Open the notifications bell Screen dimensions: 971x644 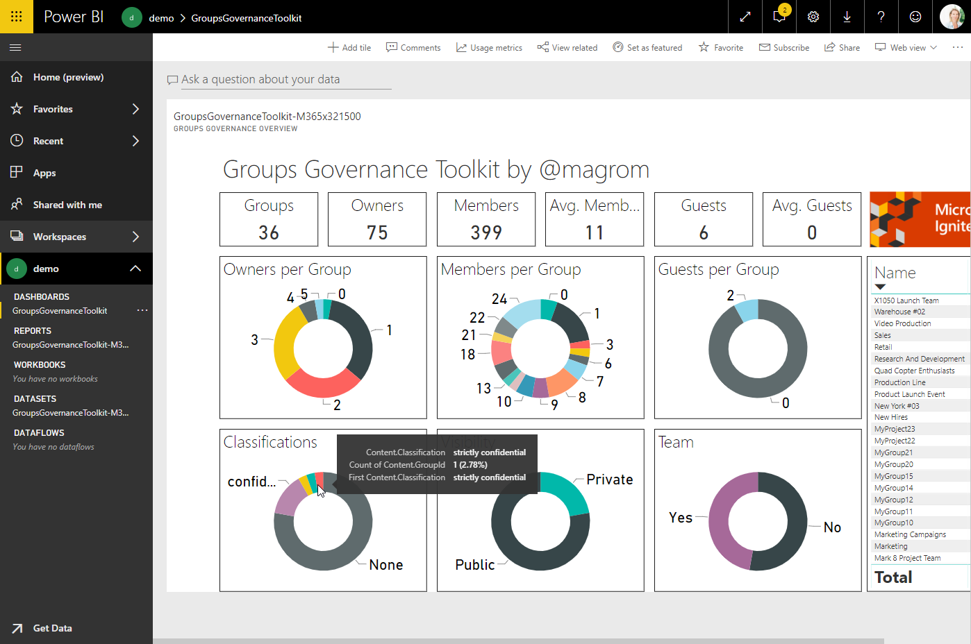[x=779, y=17]
